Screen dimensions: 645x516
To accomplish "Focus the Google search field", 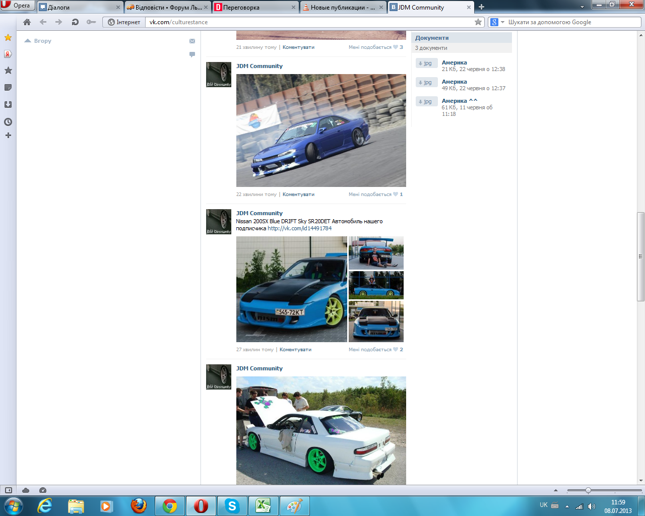I will pyautogui.click(x=573, y=22).
